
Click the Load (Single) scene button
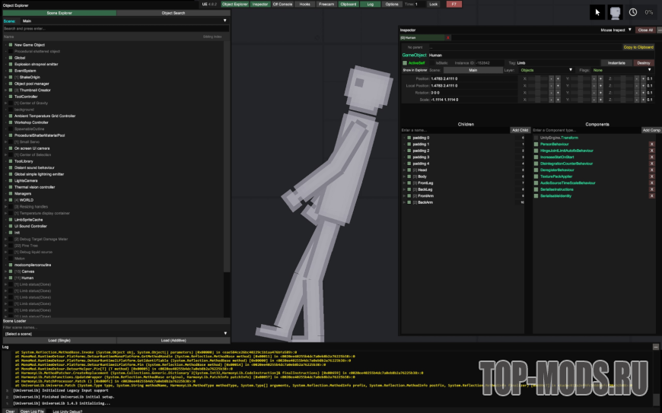pyautogui.click(x=59, y=341)
